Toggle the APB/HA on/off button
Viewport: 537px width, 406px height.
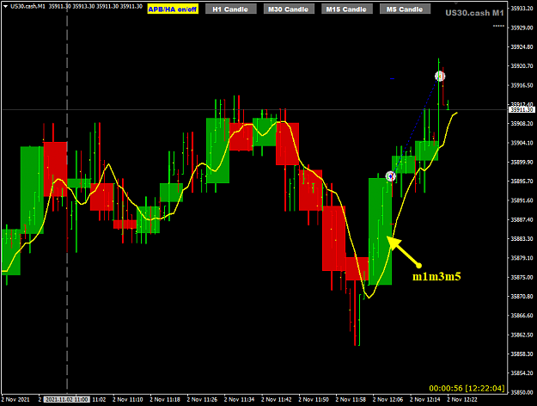[173, 9]
